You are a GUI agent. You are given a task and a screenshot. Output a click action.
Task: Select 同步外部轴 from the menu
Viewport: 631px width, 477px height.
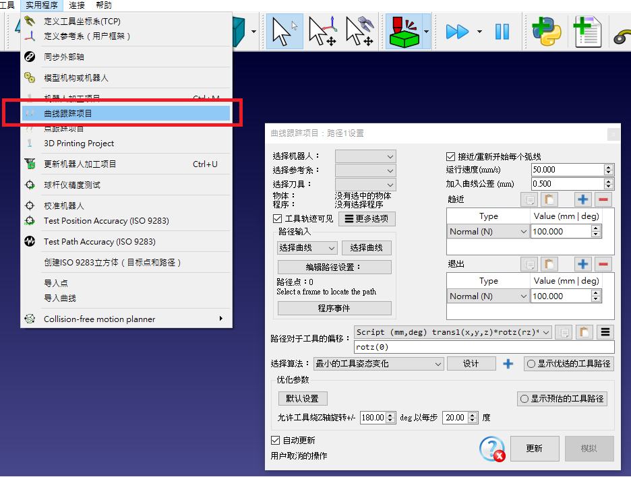(126, 57)
